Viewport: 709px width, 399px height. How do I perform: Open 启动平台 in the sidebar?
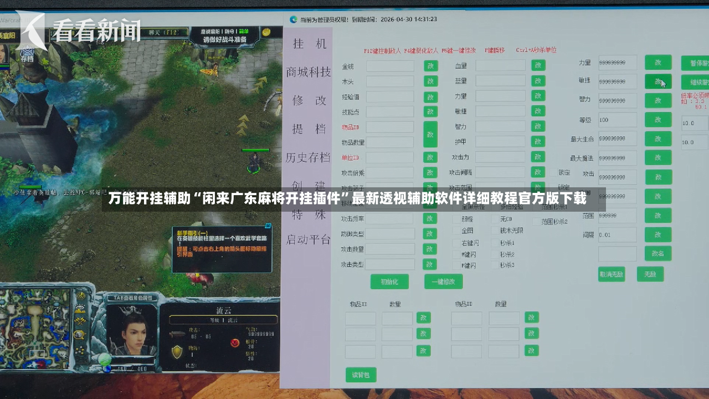click(309, 240)
